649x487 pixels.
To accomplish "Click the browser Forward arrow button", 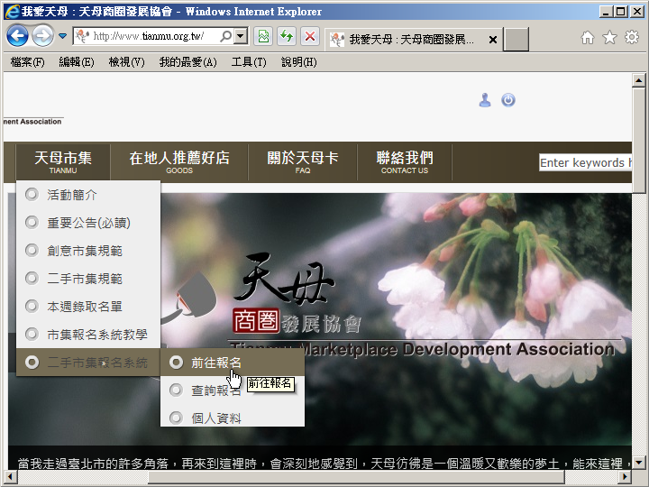I will [42, 36].
